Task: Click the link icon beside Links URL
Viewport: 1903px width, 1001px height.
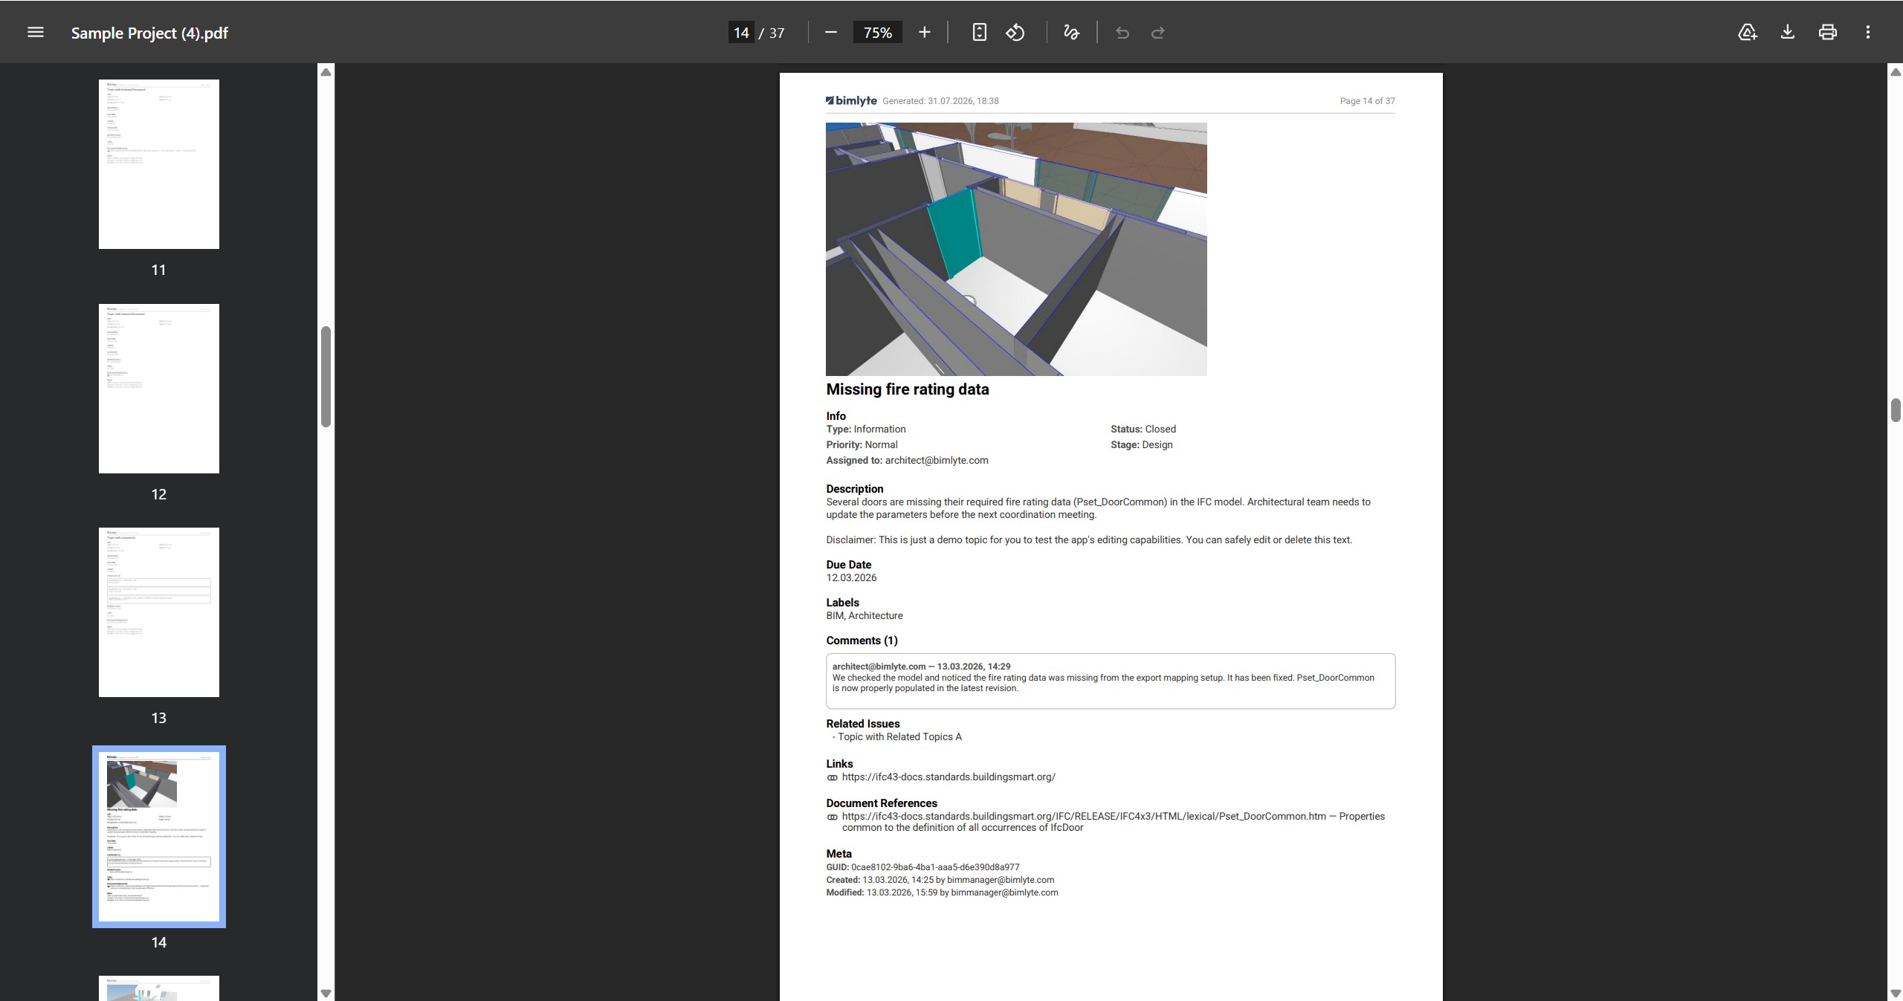Action: point(833,778)
